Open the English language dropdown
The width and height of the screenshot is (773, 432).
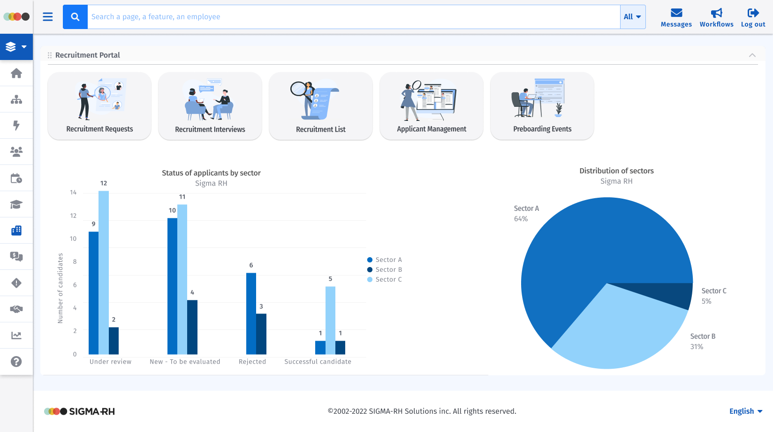coord(746,411)
